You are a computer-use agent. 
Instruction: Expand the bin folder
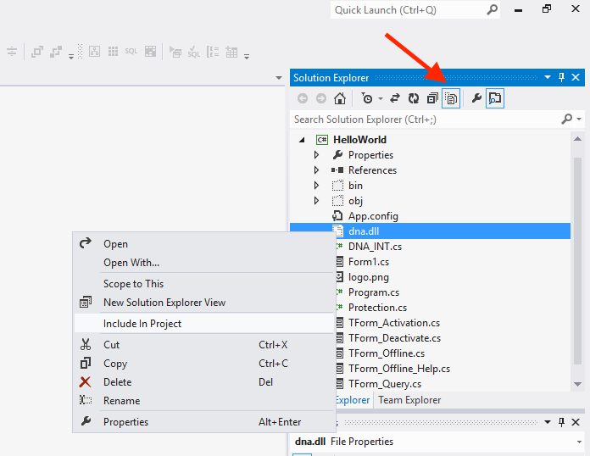[316, 186]
